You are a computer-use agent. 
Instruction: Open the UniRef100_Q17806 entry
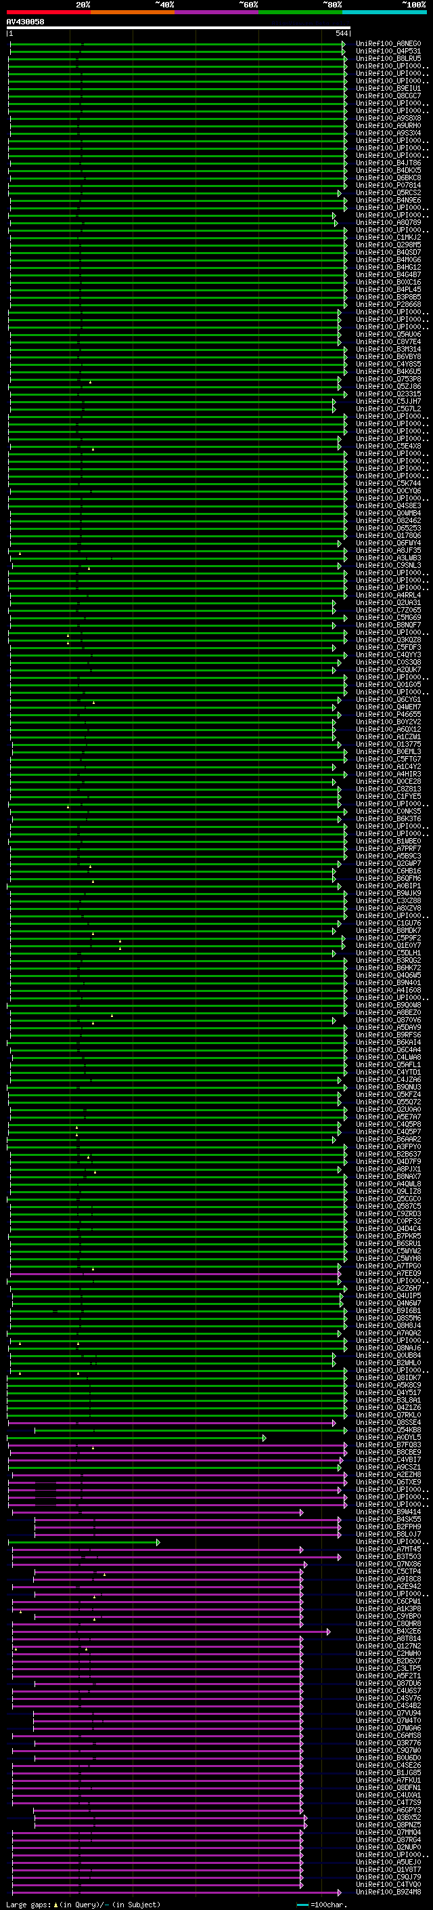click(x=388, y=535)
